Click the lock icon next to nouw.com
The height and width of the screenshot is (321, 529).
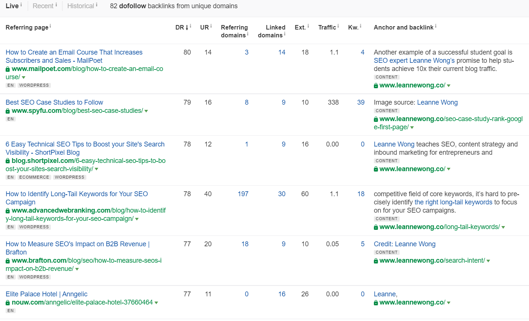7,302
